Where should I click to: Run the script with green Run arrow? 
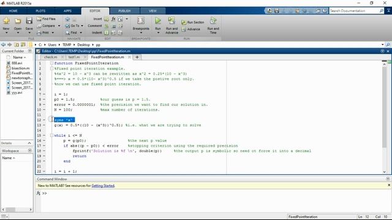(158, 21)
